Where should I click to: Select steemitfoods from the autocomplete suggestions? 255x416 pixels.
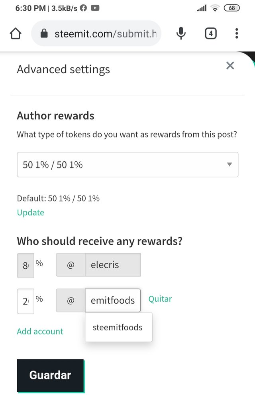coord(118,327)
